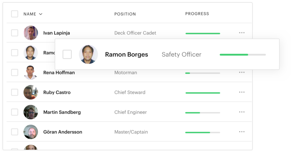This screenshot has width=291, height=153.
Task: Tick the select-all checkbox in header
Action: (15, 14)
